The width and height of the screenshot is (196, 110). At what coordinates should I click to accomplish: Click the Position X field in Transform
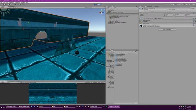[x=168, y=14]
